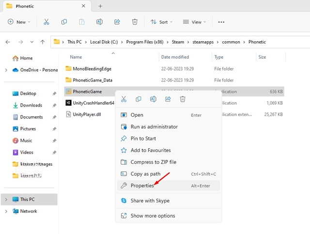Open Pictures in the navigation pane
310x234 pixels.
click(x=24, y=129)
